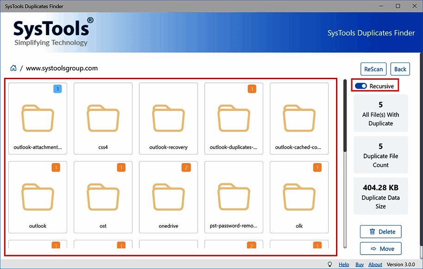Click the orange count badge on onedrive folder
423x269 pixels.
click(186, 167)
